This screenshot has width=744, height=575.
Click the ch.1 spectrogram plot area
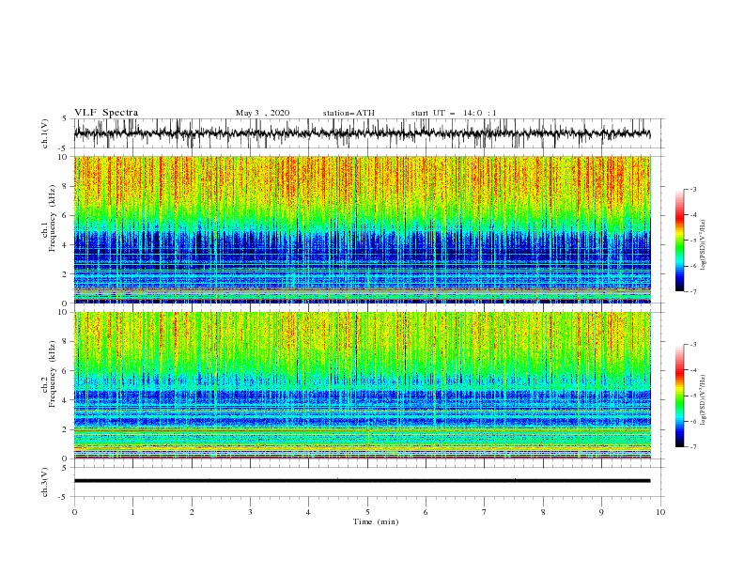pyautogui.click(x=363, y=229)
